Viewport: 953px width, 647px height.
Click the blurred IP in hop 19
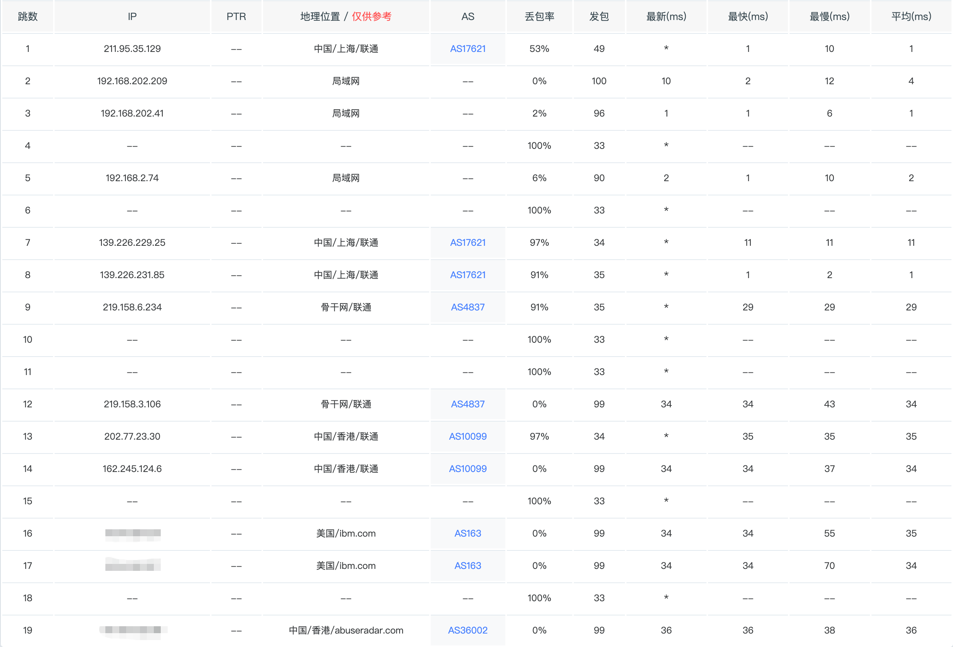pos(133,630)
